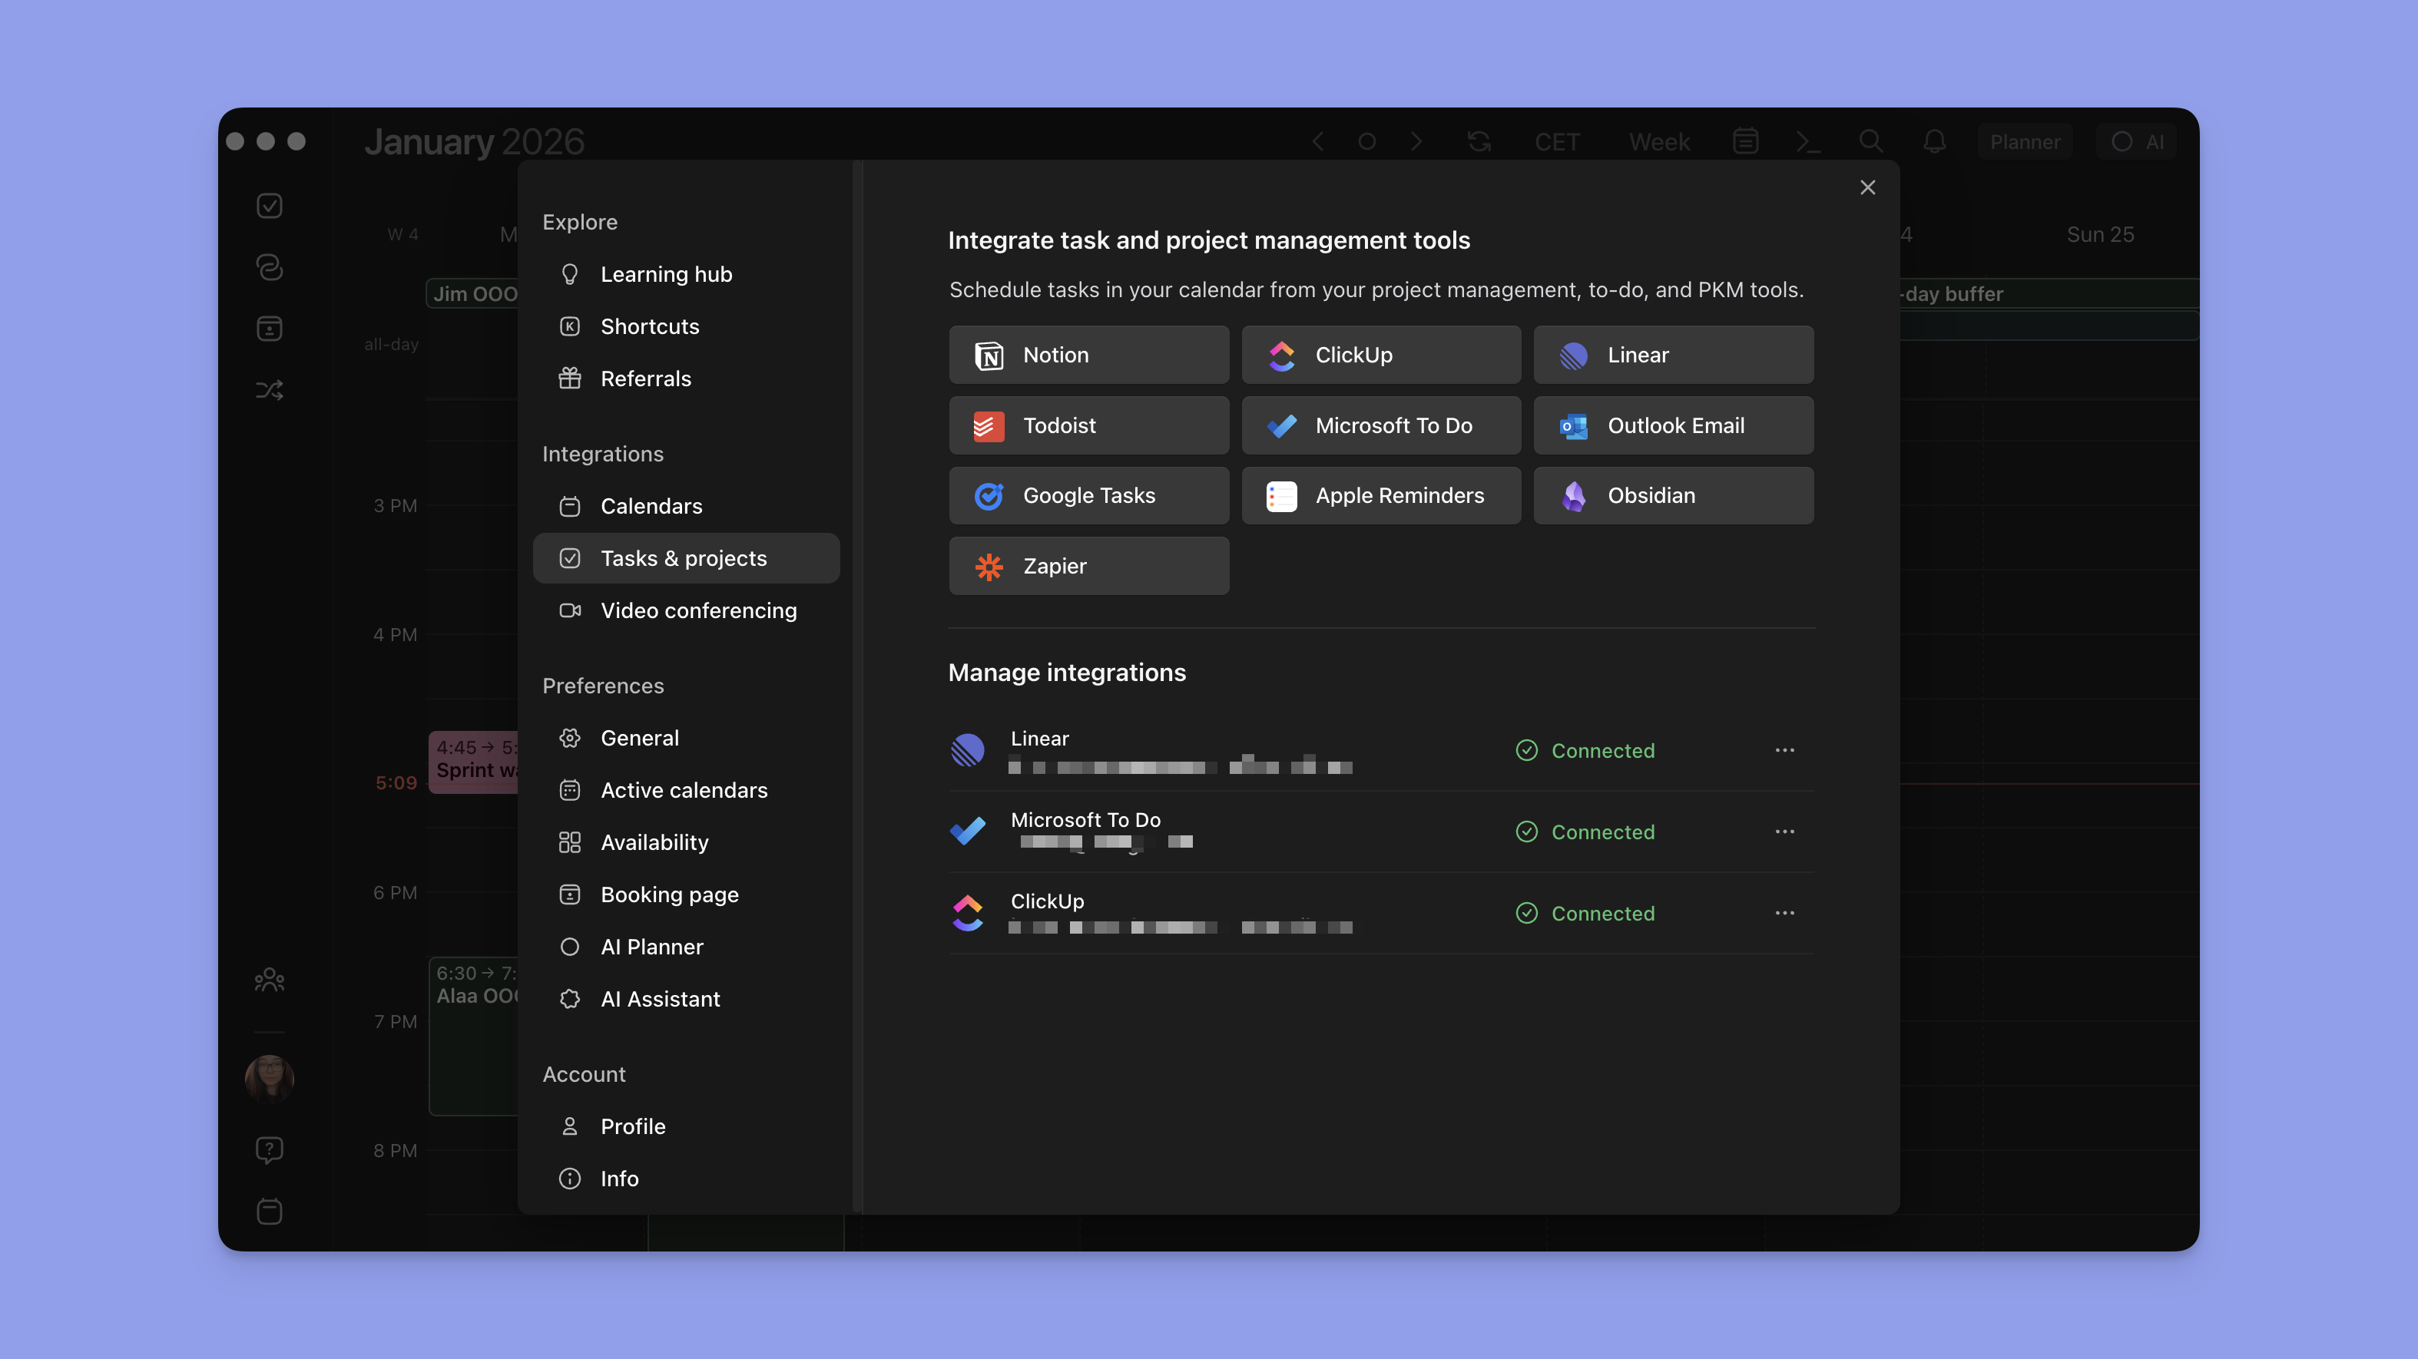Go to next week with the right chevron
Screen dimensions: 2418x1359
point(1416,141)
